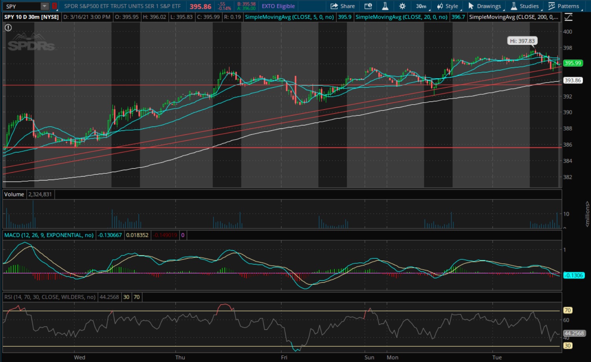Viewport: 591px width, 362px height.
Task: Click the EXTO Eligible label
Action: 278,6
